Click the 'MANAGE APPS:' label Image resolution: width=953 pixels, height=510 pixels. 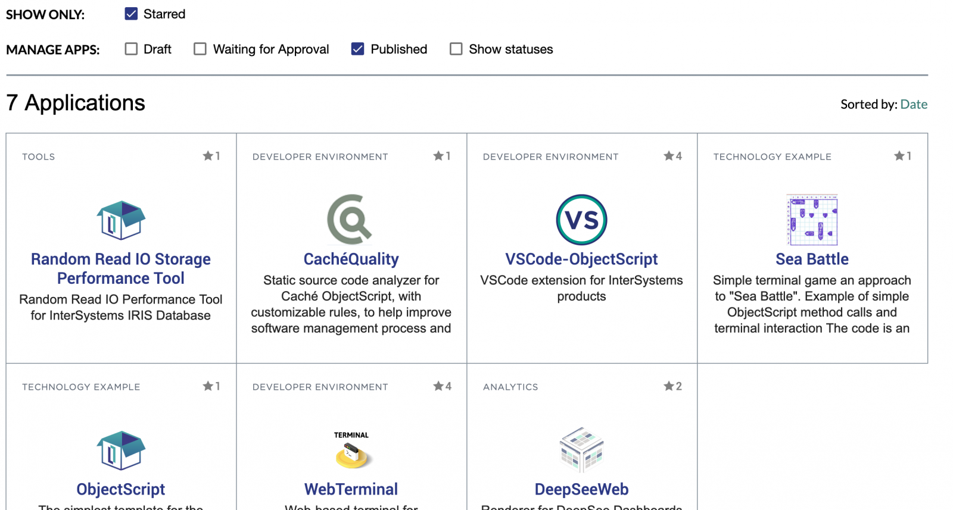[x=53, y=49]
